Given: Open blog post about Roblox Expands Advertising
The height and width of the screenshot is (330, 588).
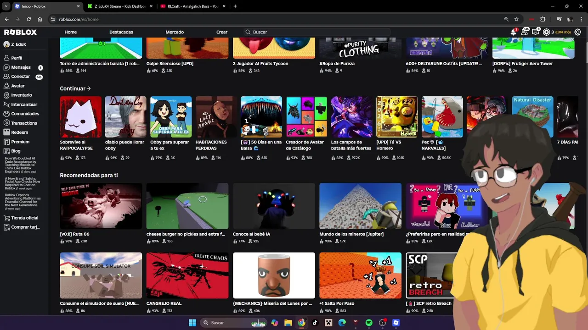Looking at the screenshot, I should coord(23,202).
